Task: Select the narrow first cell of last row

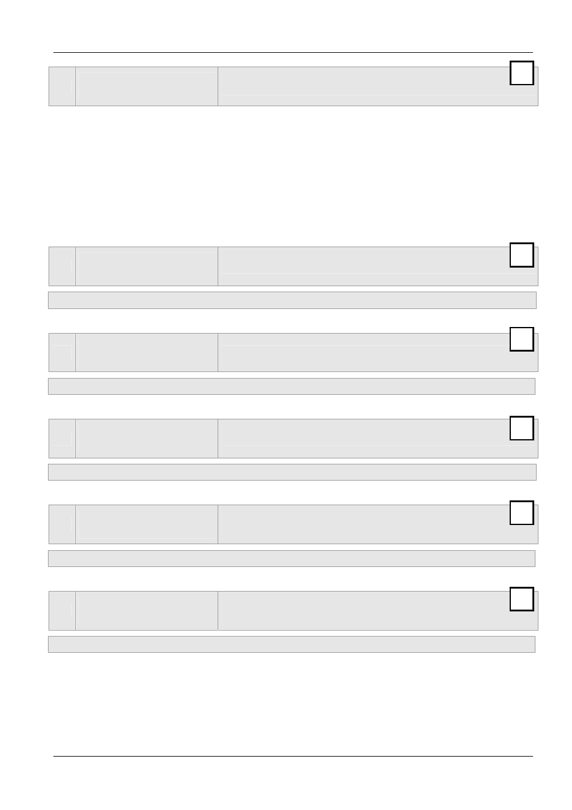Action: click(x=62, y=611)
